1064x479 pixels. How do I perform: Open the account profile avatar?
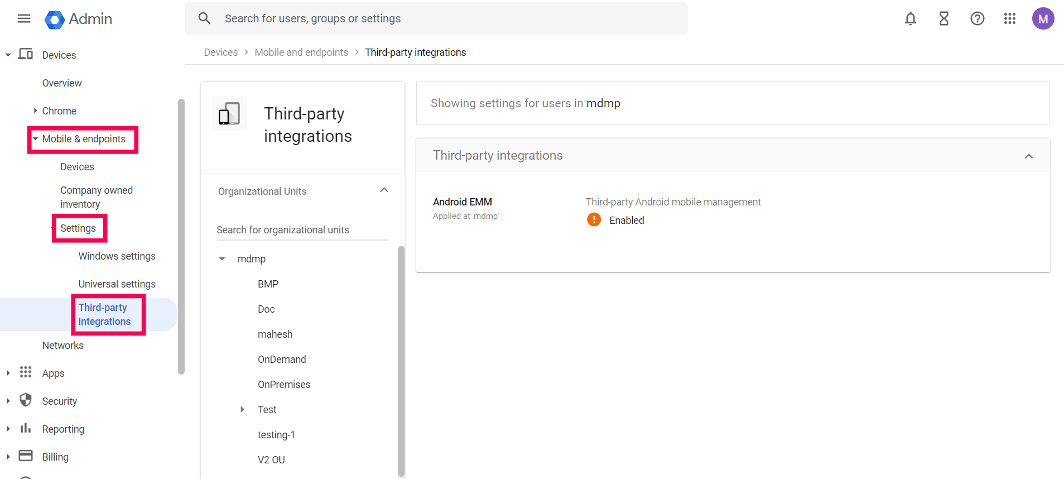point(1042,19)
